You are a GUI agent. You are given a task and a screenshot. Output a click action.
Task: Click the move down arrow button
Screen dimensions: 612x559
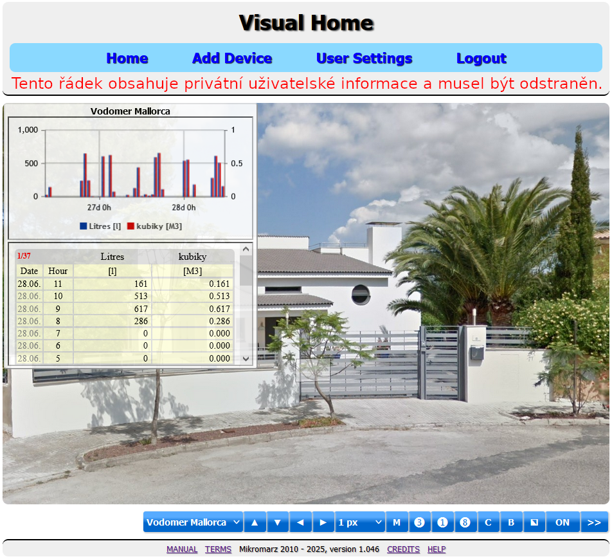(x=278, y=522)
